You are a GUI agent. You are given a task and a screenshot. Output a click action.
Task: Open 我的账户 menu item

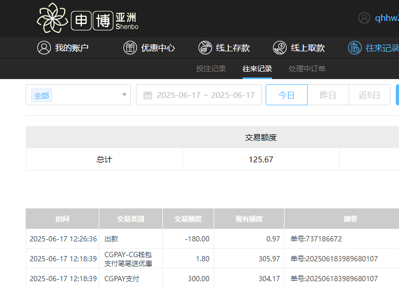tap(72, 48)
